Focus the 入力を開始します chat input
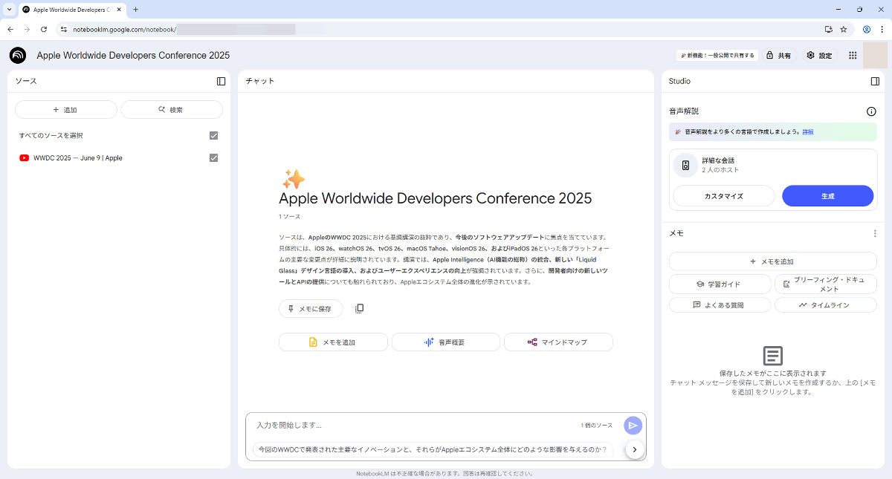This screenshot has height=479, width=892. coord(413,425)
